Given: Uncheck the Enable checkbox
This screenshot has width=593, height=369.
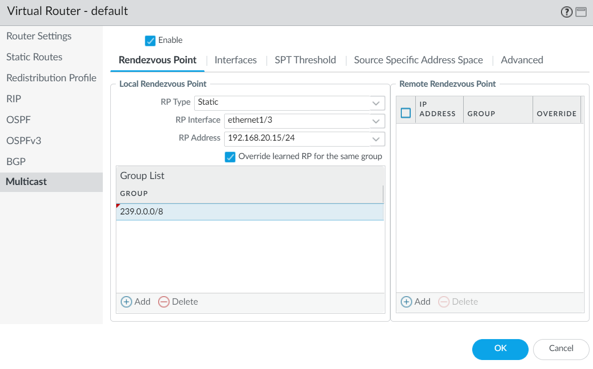Looking at the screenshot, I should 150,40.
